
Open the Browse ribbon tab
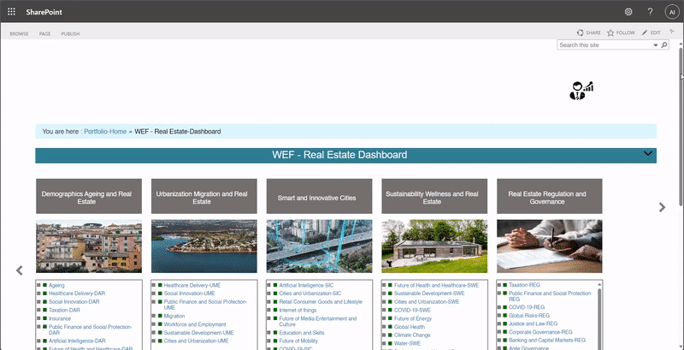(19, 33)
